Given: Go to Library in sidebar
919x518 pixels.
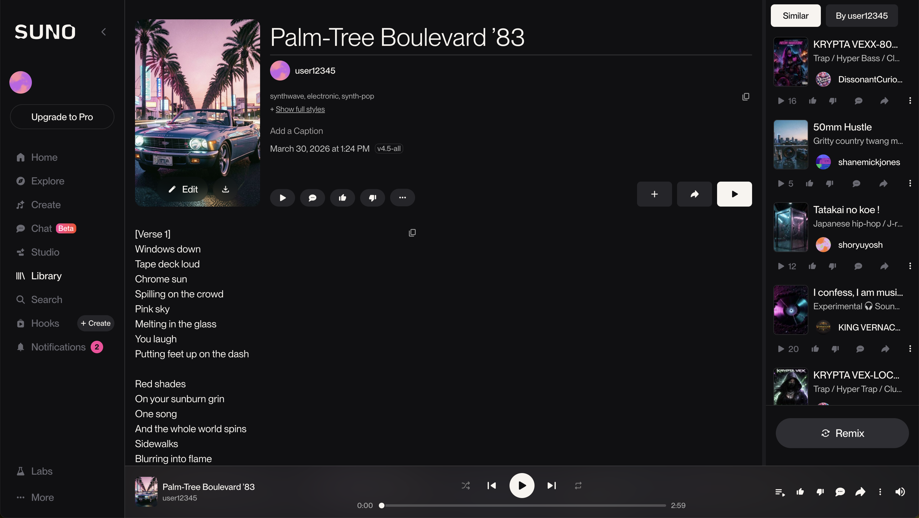Looking at the screenshot, I should pyautogui.click(x=46, y=276).
